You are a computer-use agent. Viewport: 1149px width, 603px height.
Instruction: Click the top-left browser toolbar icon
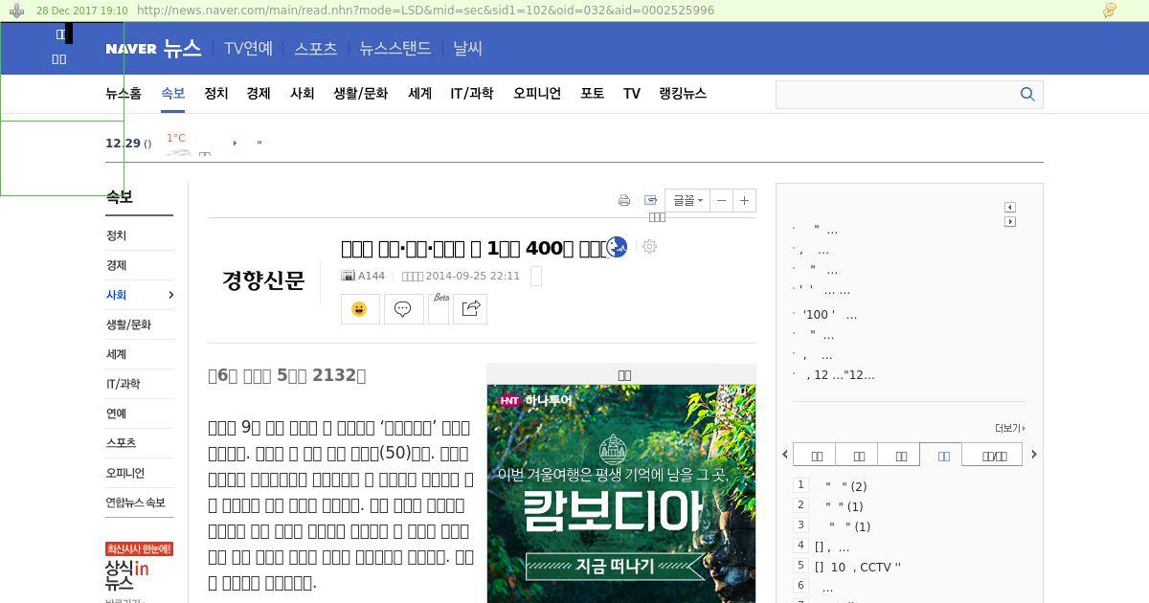tap(17, 11)
